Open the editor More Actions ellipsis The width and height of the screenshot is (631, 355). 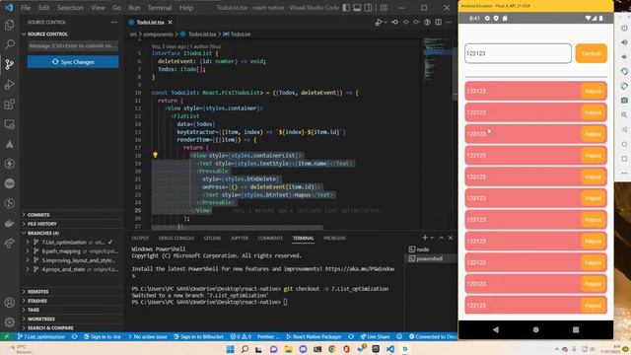pyautogui.click(x=449, y=22)
